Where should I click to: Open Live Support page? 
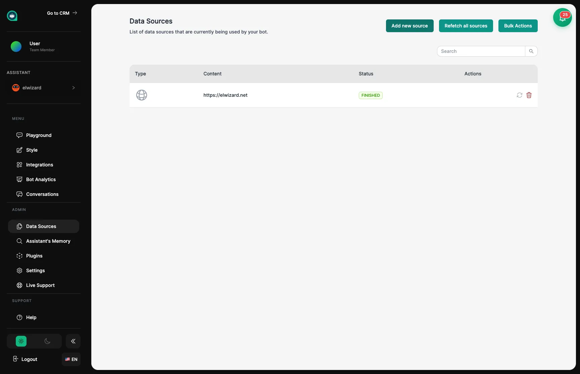(x=44, y=285)
